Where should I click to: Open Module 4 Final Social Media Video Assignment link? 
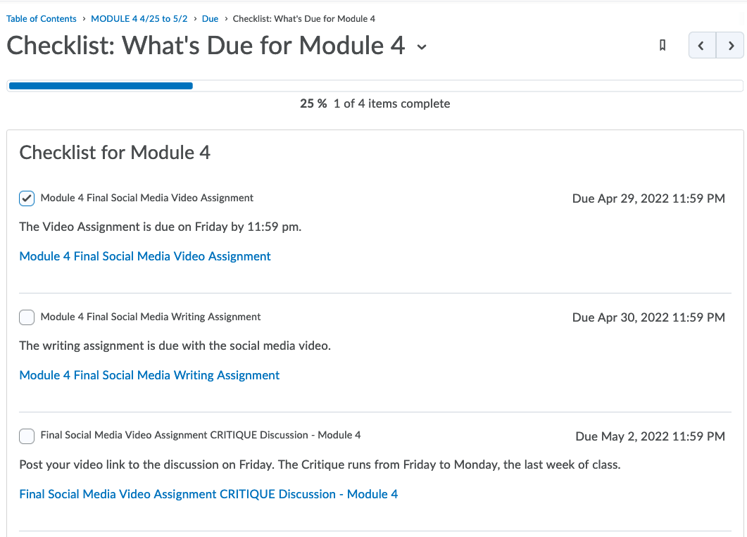(x=145, y=256)
